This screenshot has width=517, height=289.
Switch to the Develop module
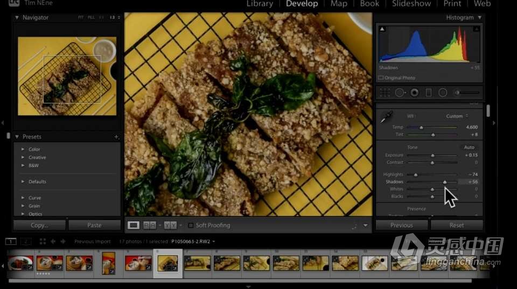pyautogui.click(x=302, y=4)
